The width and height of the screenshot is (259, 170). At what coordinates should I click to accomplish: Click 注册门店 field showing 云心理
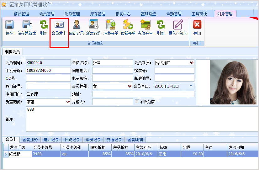point(48,94)
